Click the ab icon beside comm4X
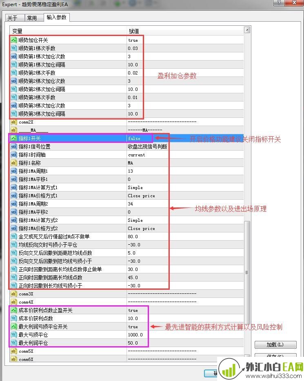This screenshot has width=304, height=381. [14, 302]
